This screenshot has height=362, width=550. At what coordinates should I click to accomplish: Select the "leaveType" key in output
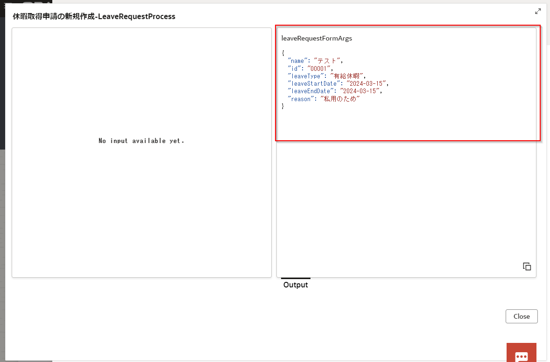(305, 76)
